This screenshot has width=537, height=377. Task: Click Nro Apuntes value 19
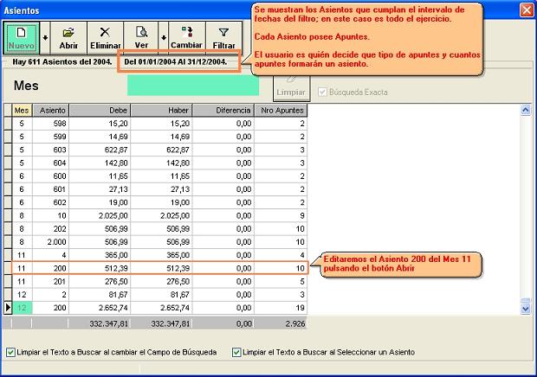click(x=281, y=308)
